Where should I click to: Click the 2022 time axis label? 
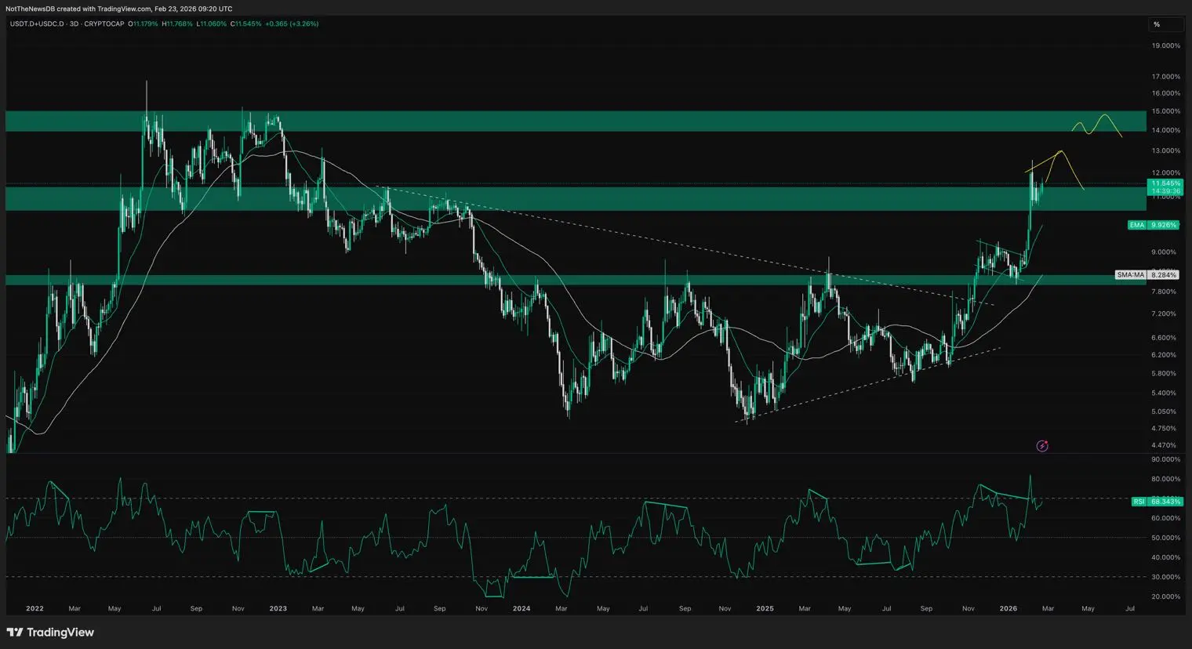click(x=35, y=608)
